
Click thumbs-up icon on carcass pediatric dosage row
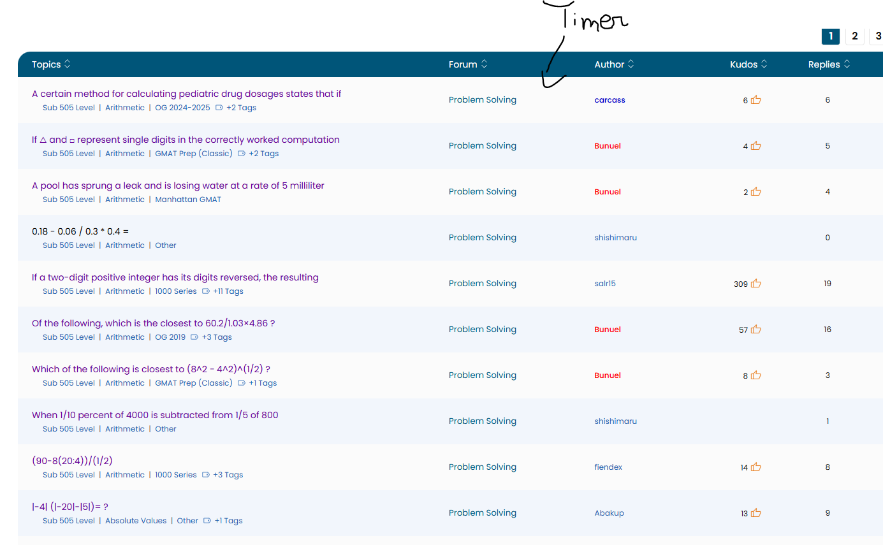pos(756,100)
